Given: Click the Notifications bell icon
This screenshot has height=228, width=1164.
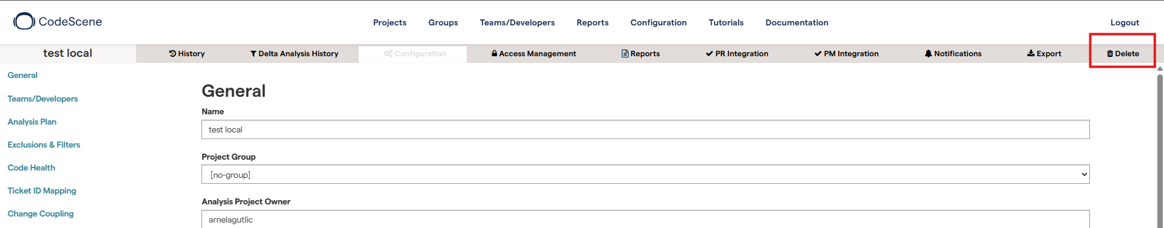Looking at the screenshot, I should (928, 54).
